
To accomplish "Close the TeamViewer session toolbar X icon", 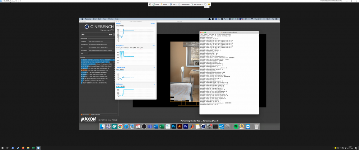I will click(150, 4).
